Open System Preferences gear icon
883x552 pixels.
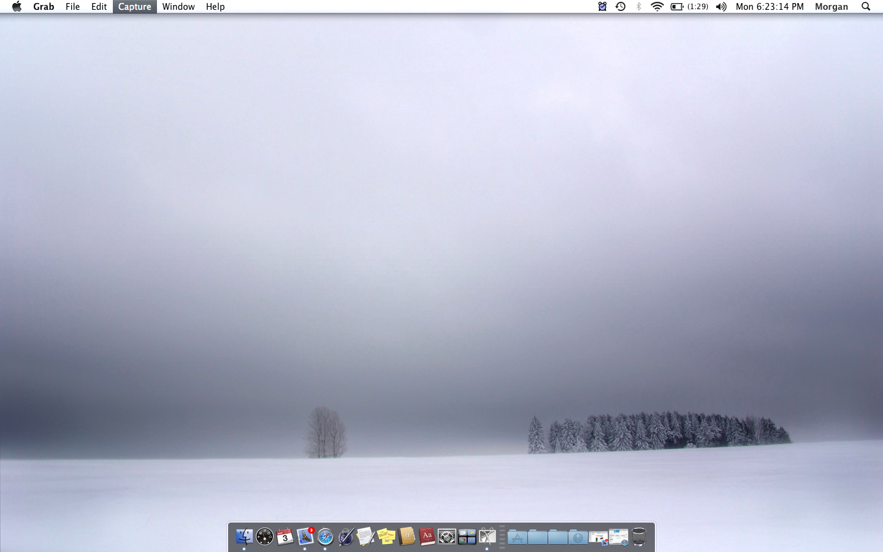pyautogui.click(x=447, y=537)
